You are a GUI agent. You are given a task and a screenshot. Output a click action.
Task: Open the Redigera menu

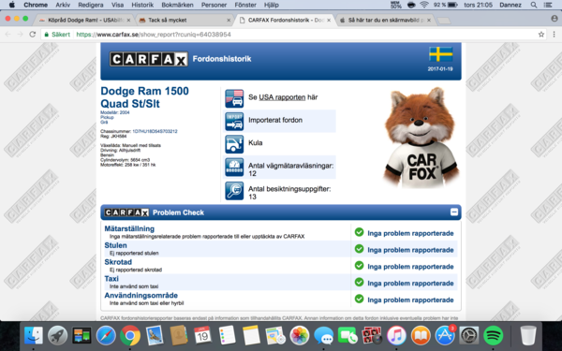91,5
